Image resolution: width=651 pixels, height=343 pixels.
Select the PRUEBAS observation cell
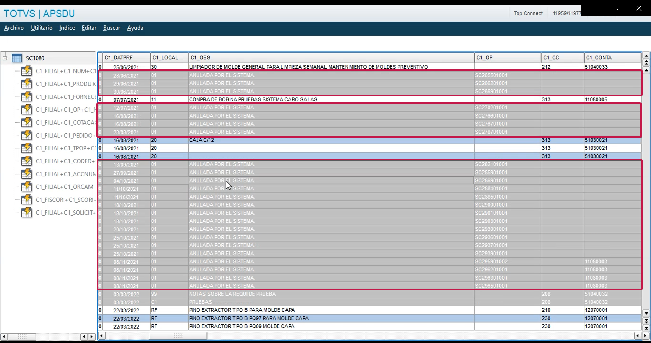pyautogui.click(x=332, y=302)
